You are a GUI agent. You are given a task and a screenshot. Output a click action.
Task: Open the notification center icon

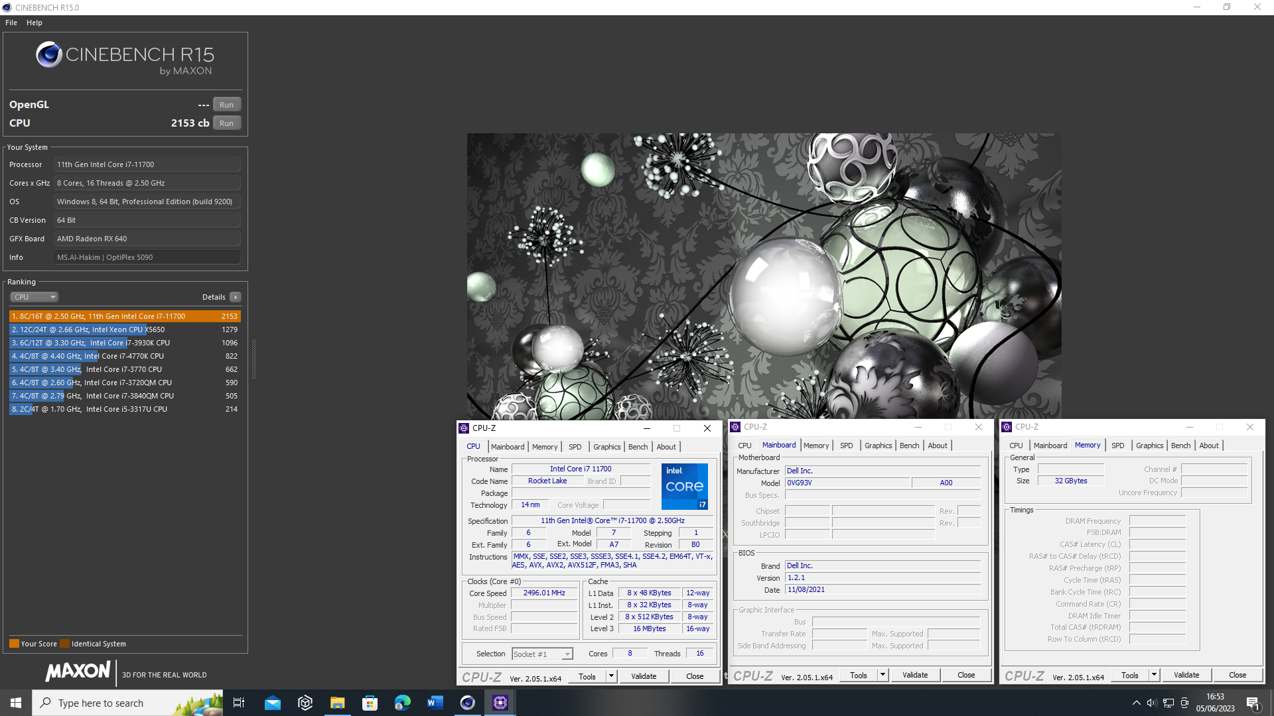click(x=1253, y=703)
